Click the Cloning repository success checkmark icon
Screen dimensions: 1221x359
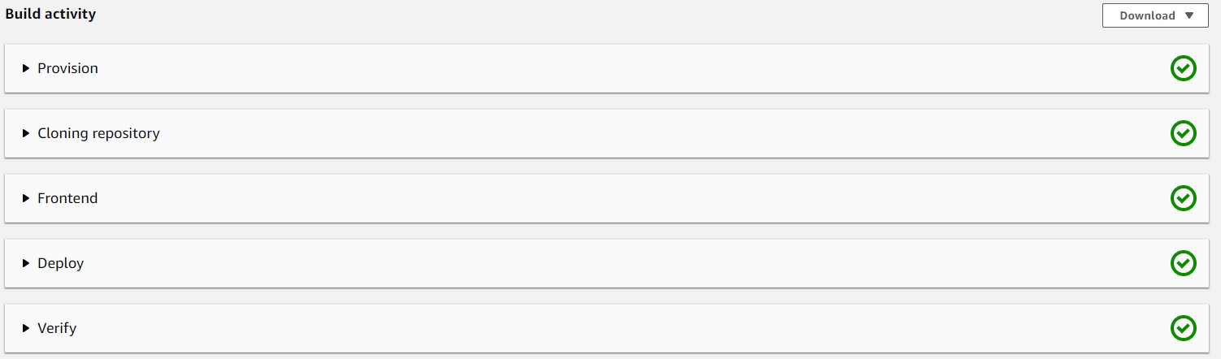1183,133
